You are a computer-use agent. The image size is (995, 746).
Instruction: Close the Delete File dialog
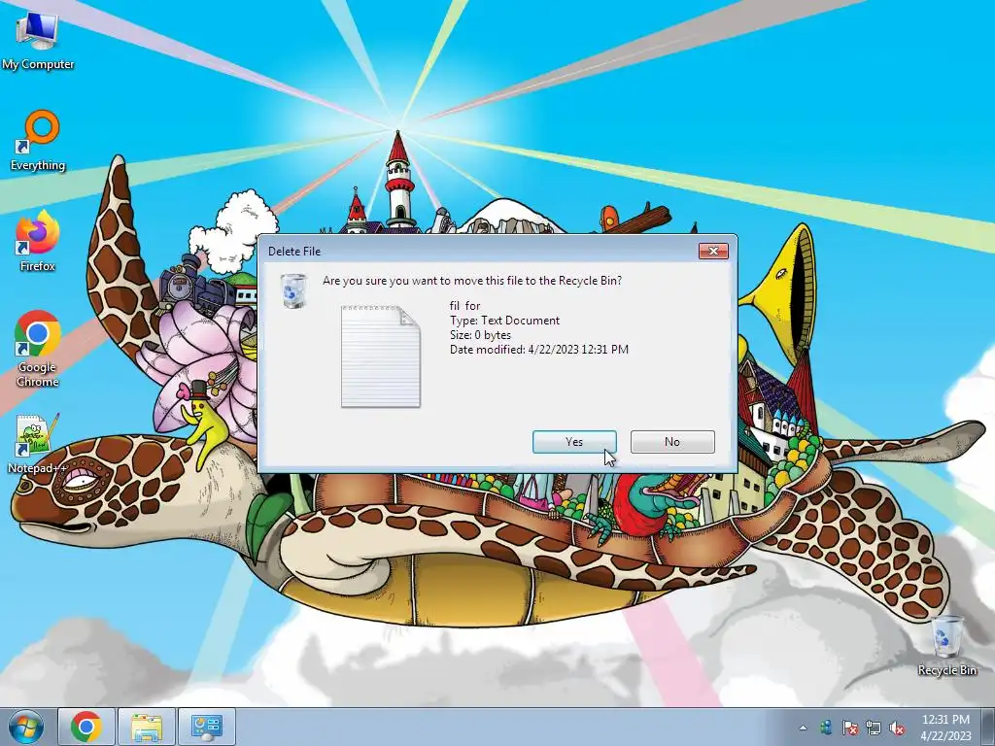tap(713, 252)
